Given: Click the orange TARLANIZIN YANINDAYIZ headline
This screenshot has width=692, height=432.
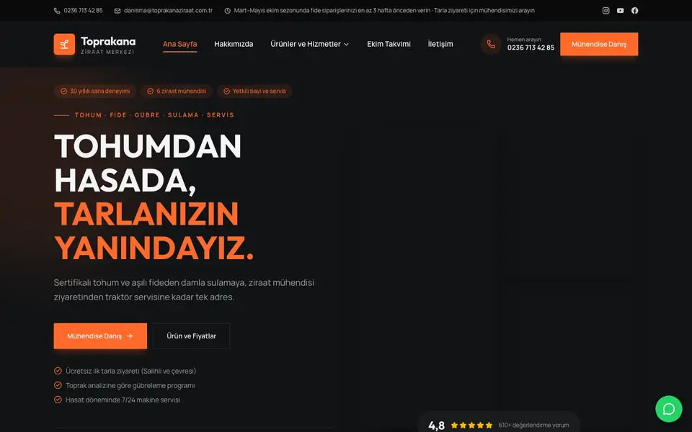Looking at the screenshot, I should (x=154, y=231).
